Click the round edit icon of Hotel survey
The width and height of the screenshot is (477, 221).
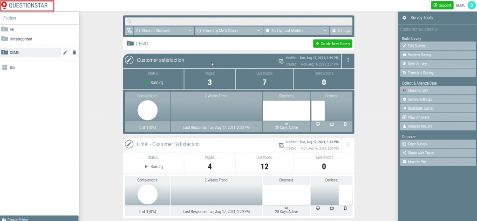tap(129, 144)
